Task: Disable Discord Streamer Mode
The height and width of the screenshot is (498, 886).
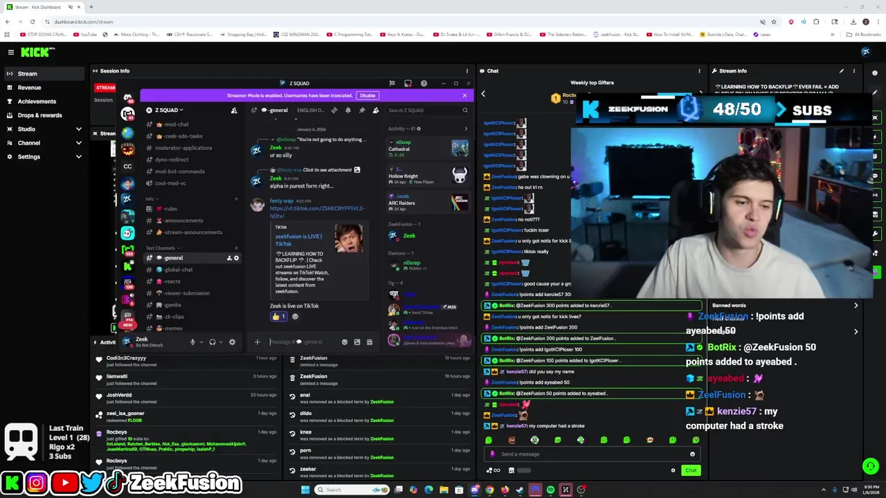Action: click(x=368, y=95)
